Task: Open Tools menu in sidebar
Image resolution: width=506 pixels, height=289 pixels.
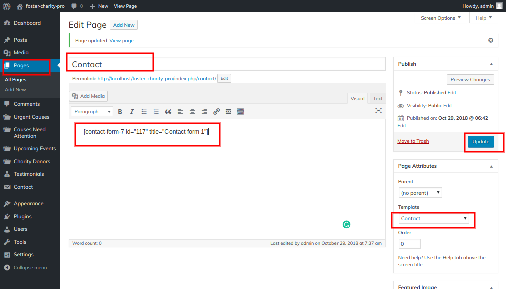Action: point(20,242)
